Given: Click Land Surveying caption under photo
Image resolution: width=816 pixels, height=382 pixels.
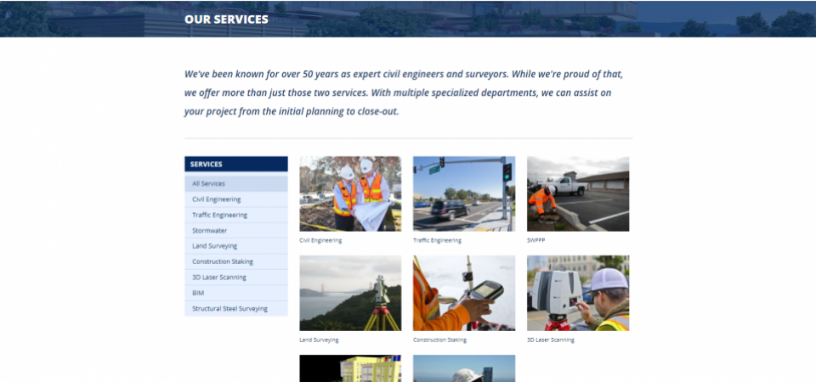Looking at the screenshot, I should click(319, 340).
